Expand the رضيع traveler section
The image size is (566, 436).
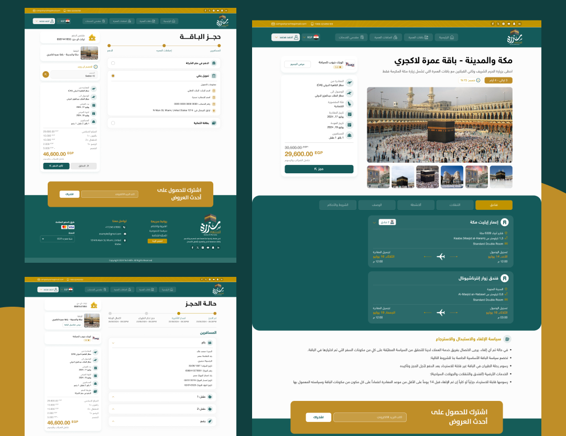tap(113, 421)
